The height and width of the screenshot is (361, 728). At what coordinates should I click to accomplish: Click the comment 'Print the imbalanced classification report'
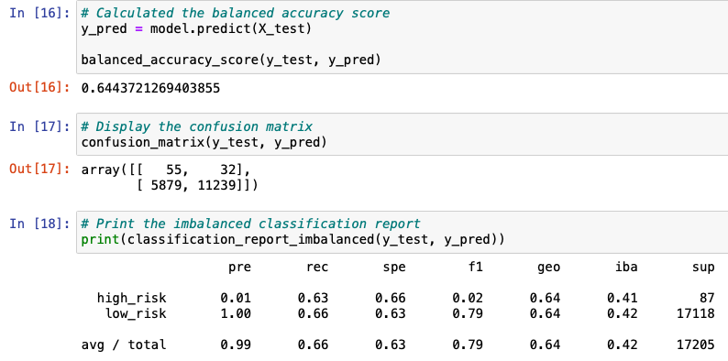(x=250, y=224)
